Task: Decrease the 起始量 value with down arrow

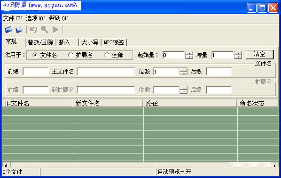Action: coord(189,57)
